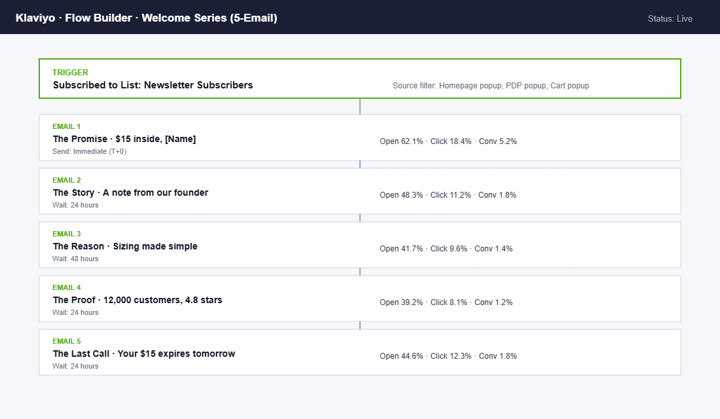Select stats 'Open 44.6% · Click 12.3% · Conv 1.8%'
This screenshot has width=720, height=419.
tap(448, 357)
